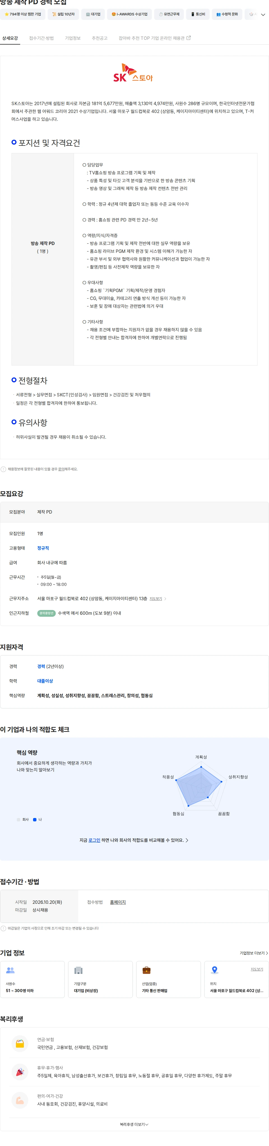Click the 로그인 link in 적합도 체크
The width and height of the screenshot is (269, 1146).
click(94, 840)
